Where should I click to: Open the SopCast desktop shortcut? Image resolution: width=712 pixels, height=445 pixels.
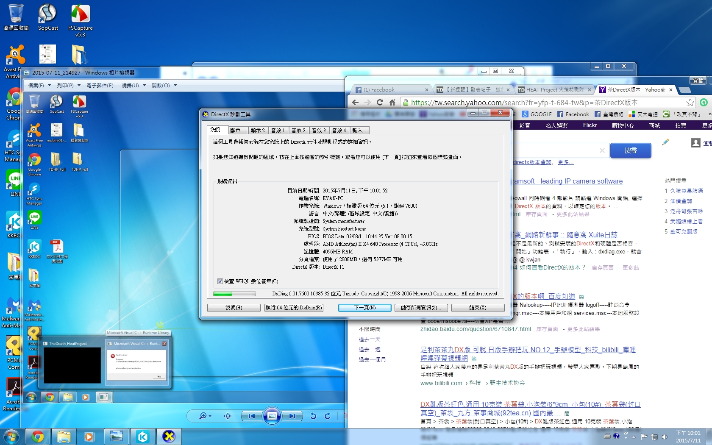[x=47, y=17]
